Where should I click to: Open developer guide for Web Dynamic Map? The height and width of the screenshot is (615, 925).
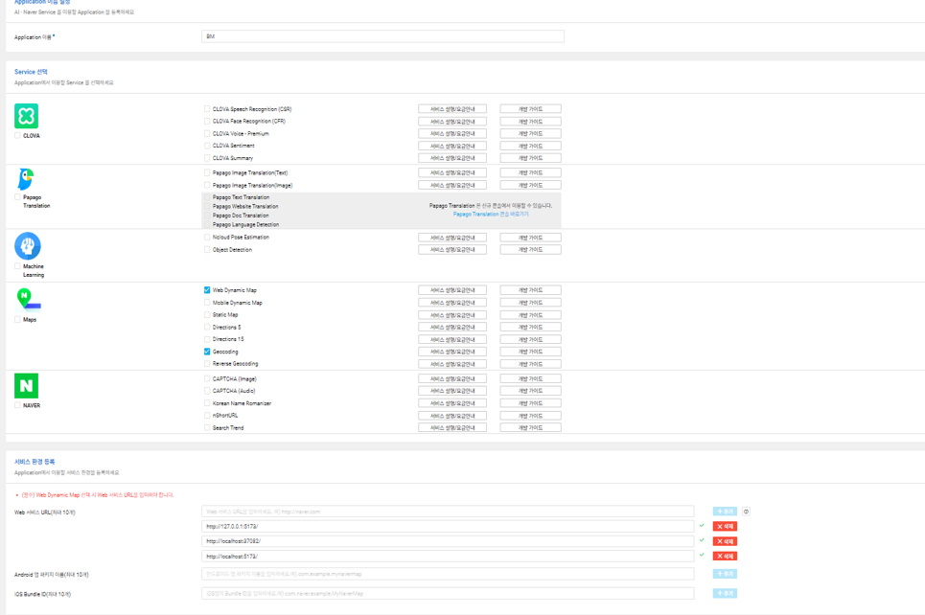tap(530, 290)
